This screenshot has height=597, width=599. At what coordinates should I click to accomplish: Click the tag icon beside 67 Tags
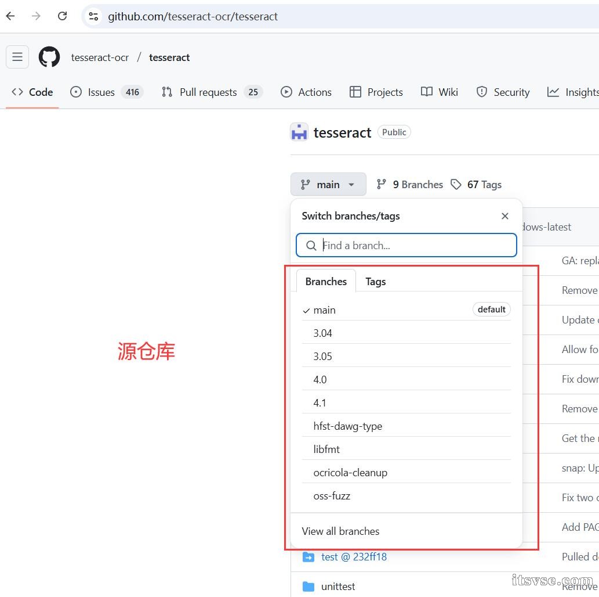456,185
